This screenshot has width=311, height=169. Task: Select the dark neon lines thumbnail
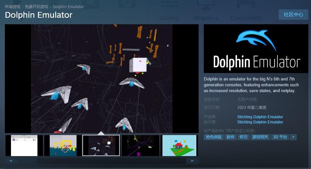140,146
